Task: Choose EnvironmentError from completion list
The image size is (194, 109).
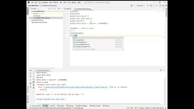Action: 98,45
